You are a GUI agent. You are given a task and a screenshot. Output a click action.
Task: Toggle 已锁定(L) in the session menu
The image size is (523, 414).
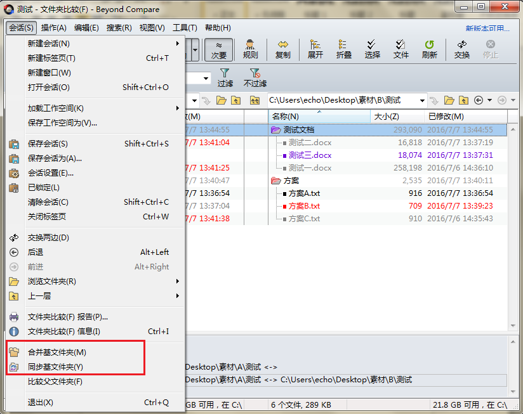pos(44,188)
